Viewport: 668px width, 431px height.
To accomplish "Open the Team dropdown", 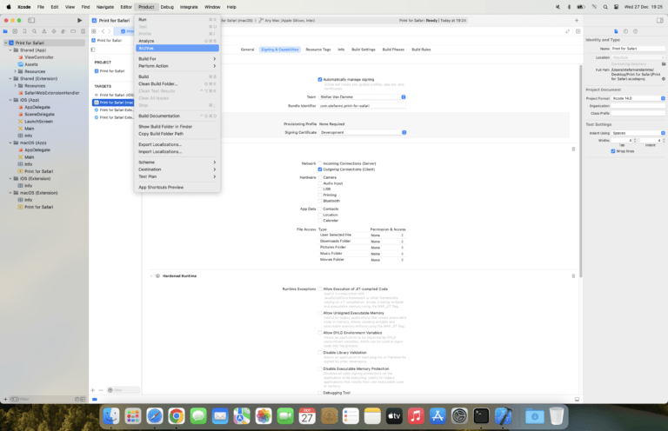I will tap(362, 97).
